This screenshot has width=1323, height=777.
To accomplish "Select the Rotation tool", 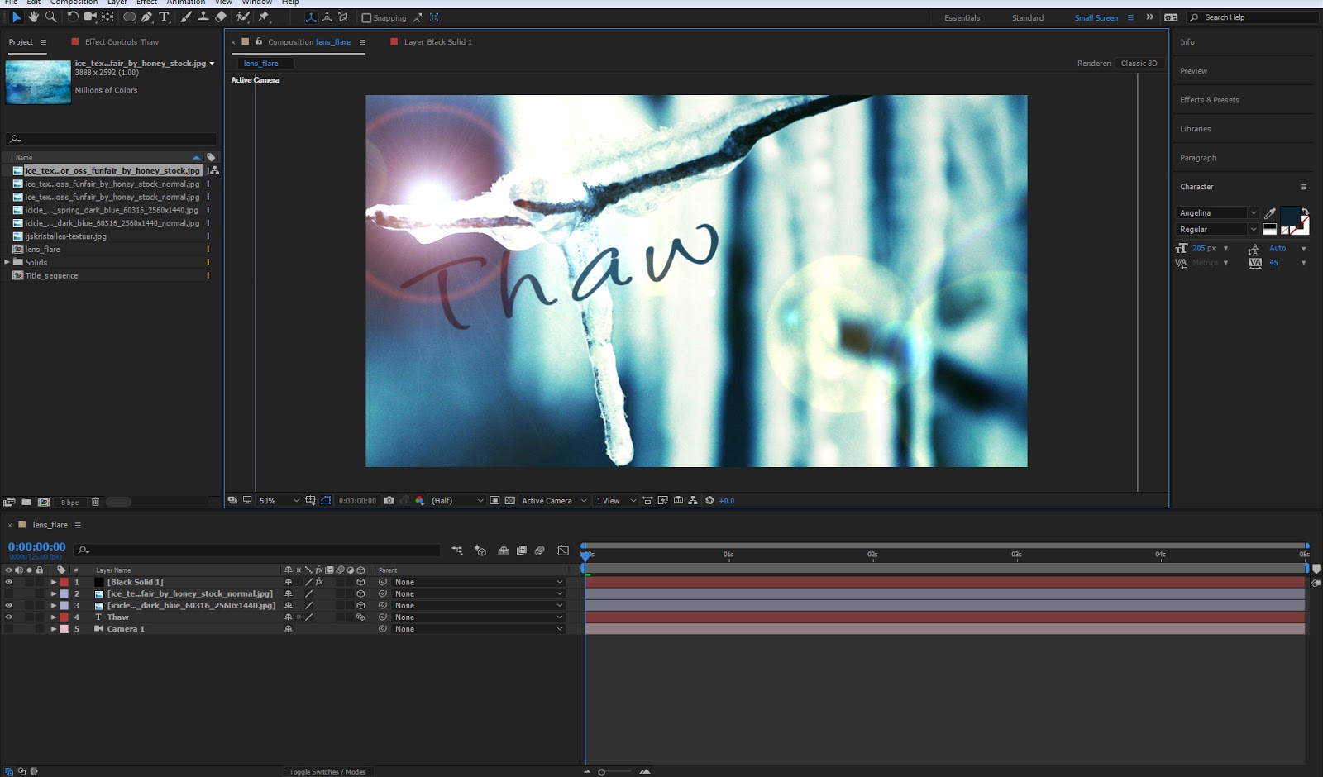I will point(73,17).
